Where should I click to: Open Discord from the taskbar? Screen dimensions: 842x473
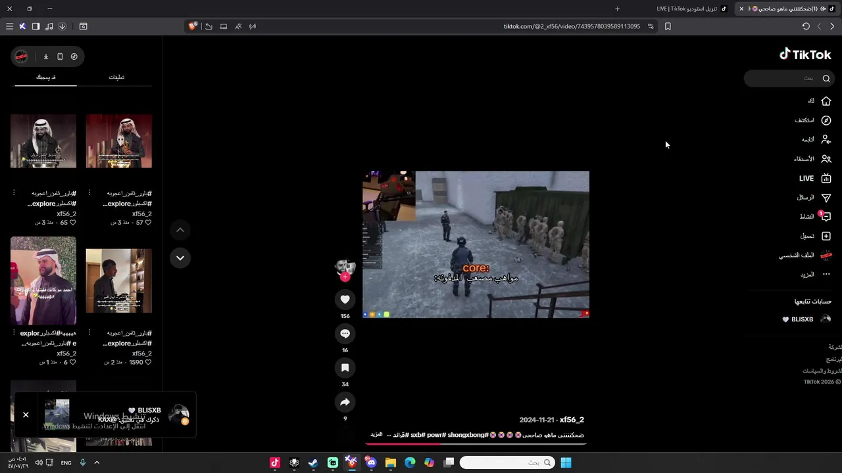(371, 462)
